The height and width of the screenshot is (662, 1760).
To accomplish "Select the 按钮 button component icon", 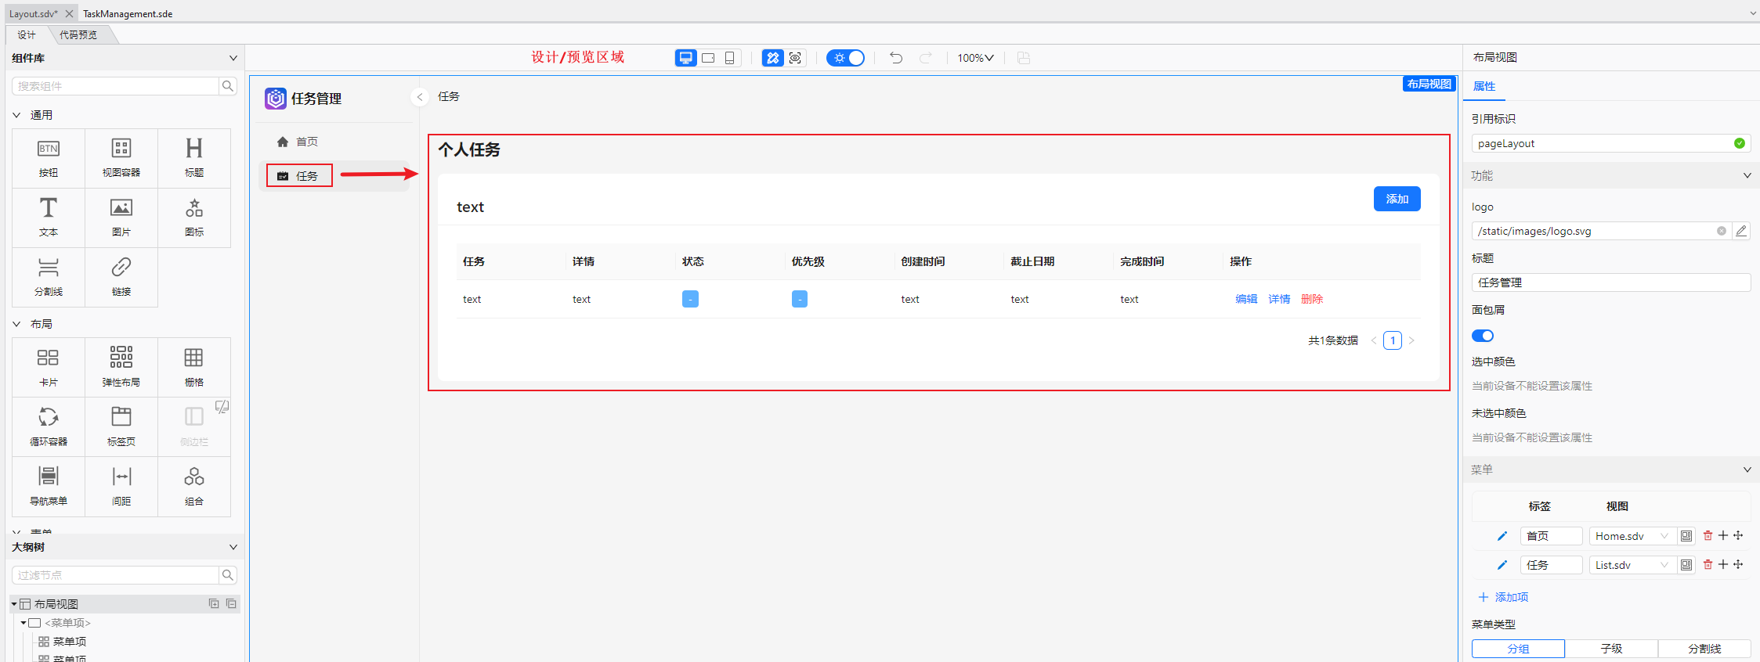I will point(49,157).
